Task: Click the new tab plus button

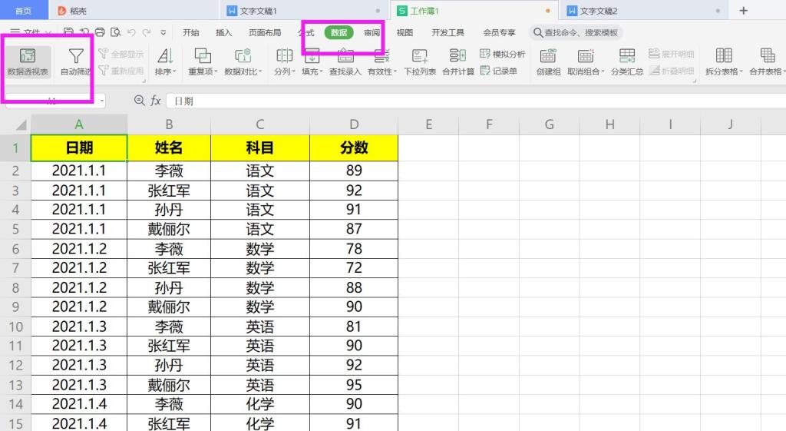Action: pyautogui.click(x=743, y=11)
